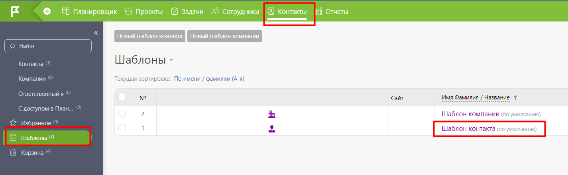
Task: Click the magnifier icon in search
Action: point(12,46)
